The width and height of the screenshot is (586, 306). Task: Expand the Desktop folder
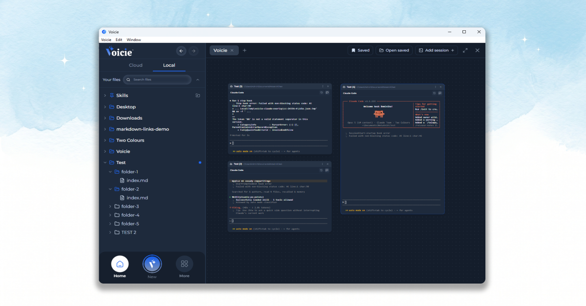tap(105, 107)
